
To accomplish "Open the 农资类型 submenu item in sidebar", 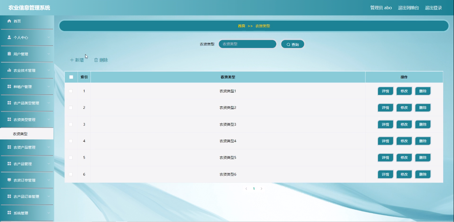I will (27, 134).
